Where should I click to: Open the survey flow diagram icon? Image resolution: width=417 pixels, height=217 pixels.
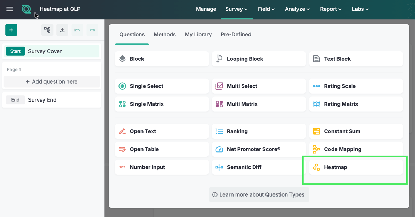click(47, 30)
